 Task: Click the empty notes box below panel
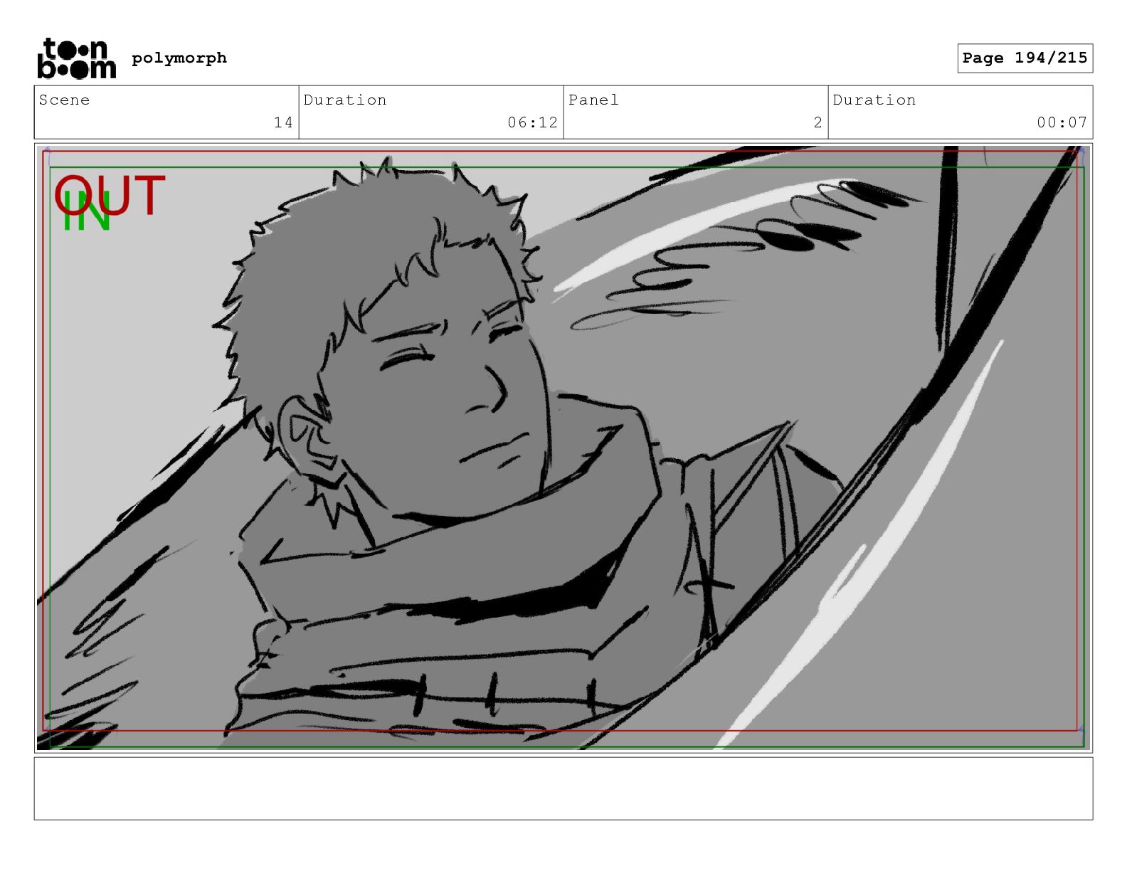(x=563, y=788)
